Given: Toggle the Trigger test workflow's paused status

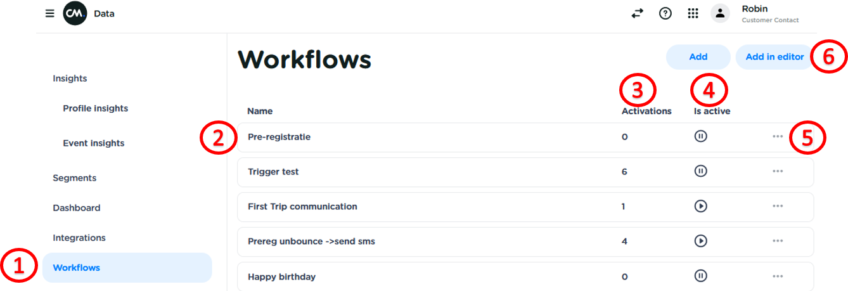Looking at the screenshot, I should (x=700, y=171).
